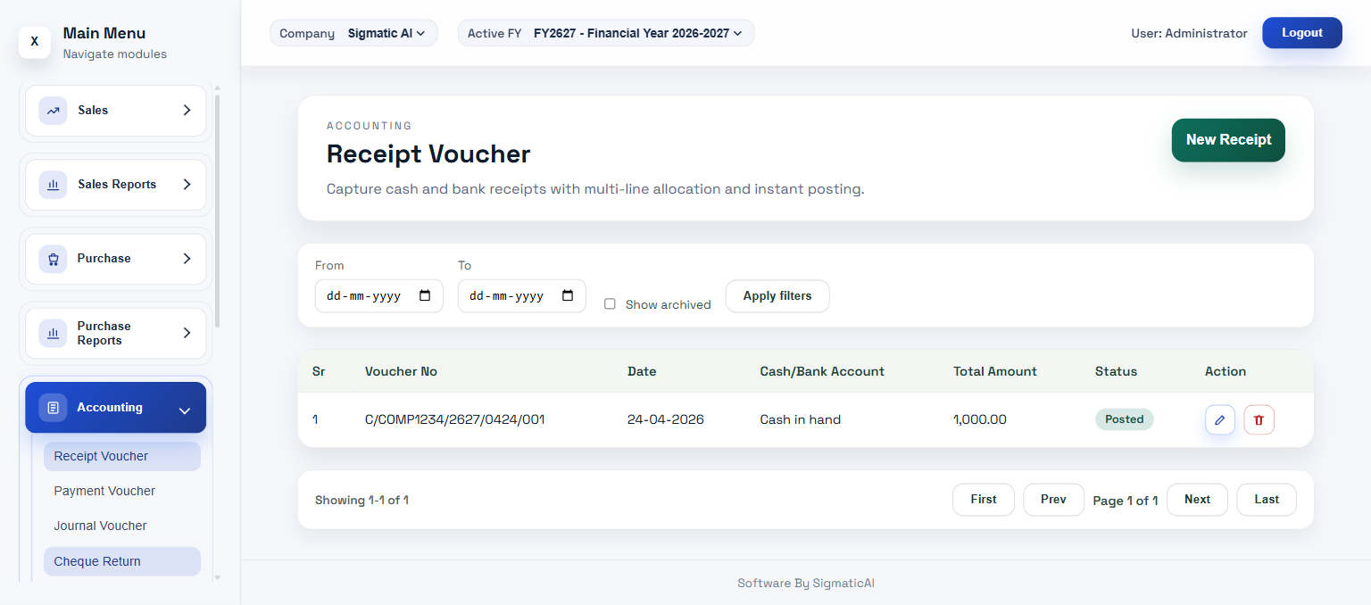
Task: Expand the Purchase Reports chevron
Action: 187,333
